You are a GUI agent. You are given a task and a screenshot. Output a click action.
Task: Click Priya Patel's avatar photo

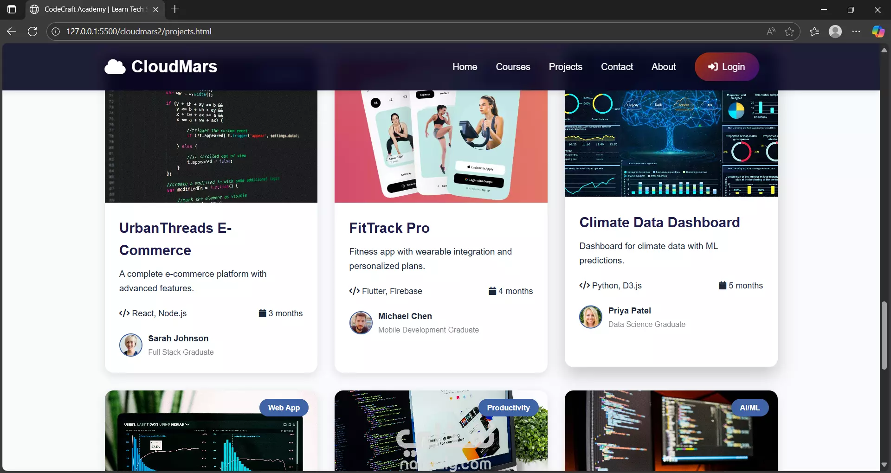(591, 317)
